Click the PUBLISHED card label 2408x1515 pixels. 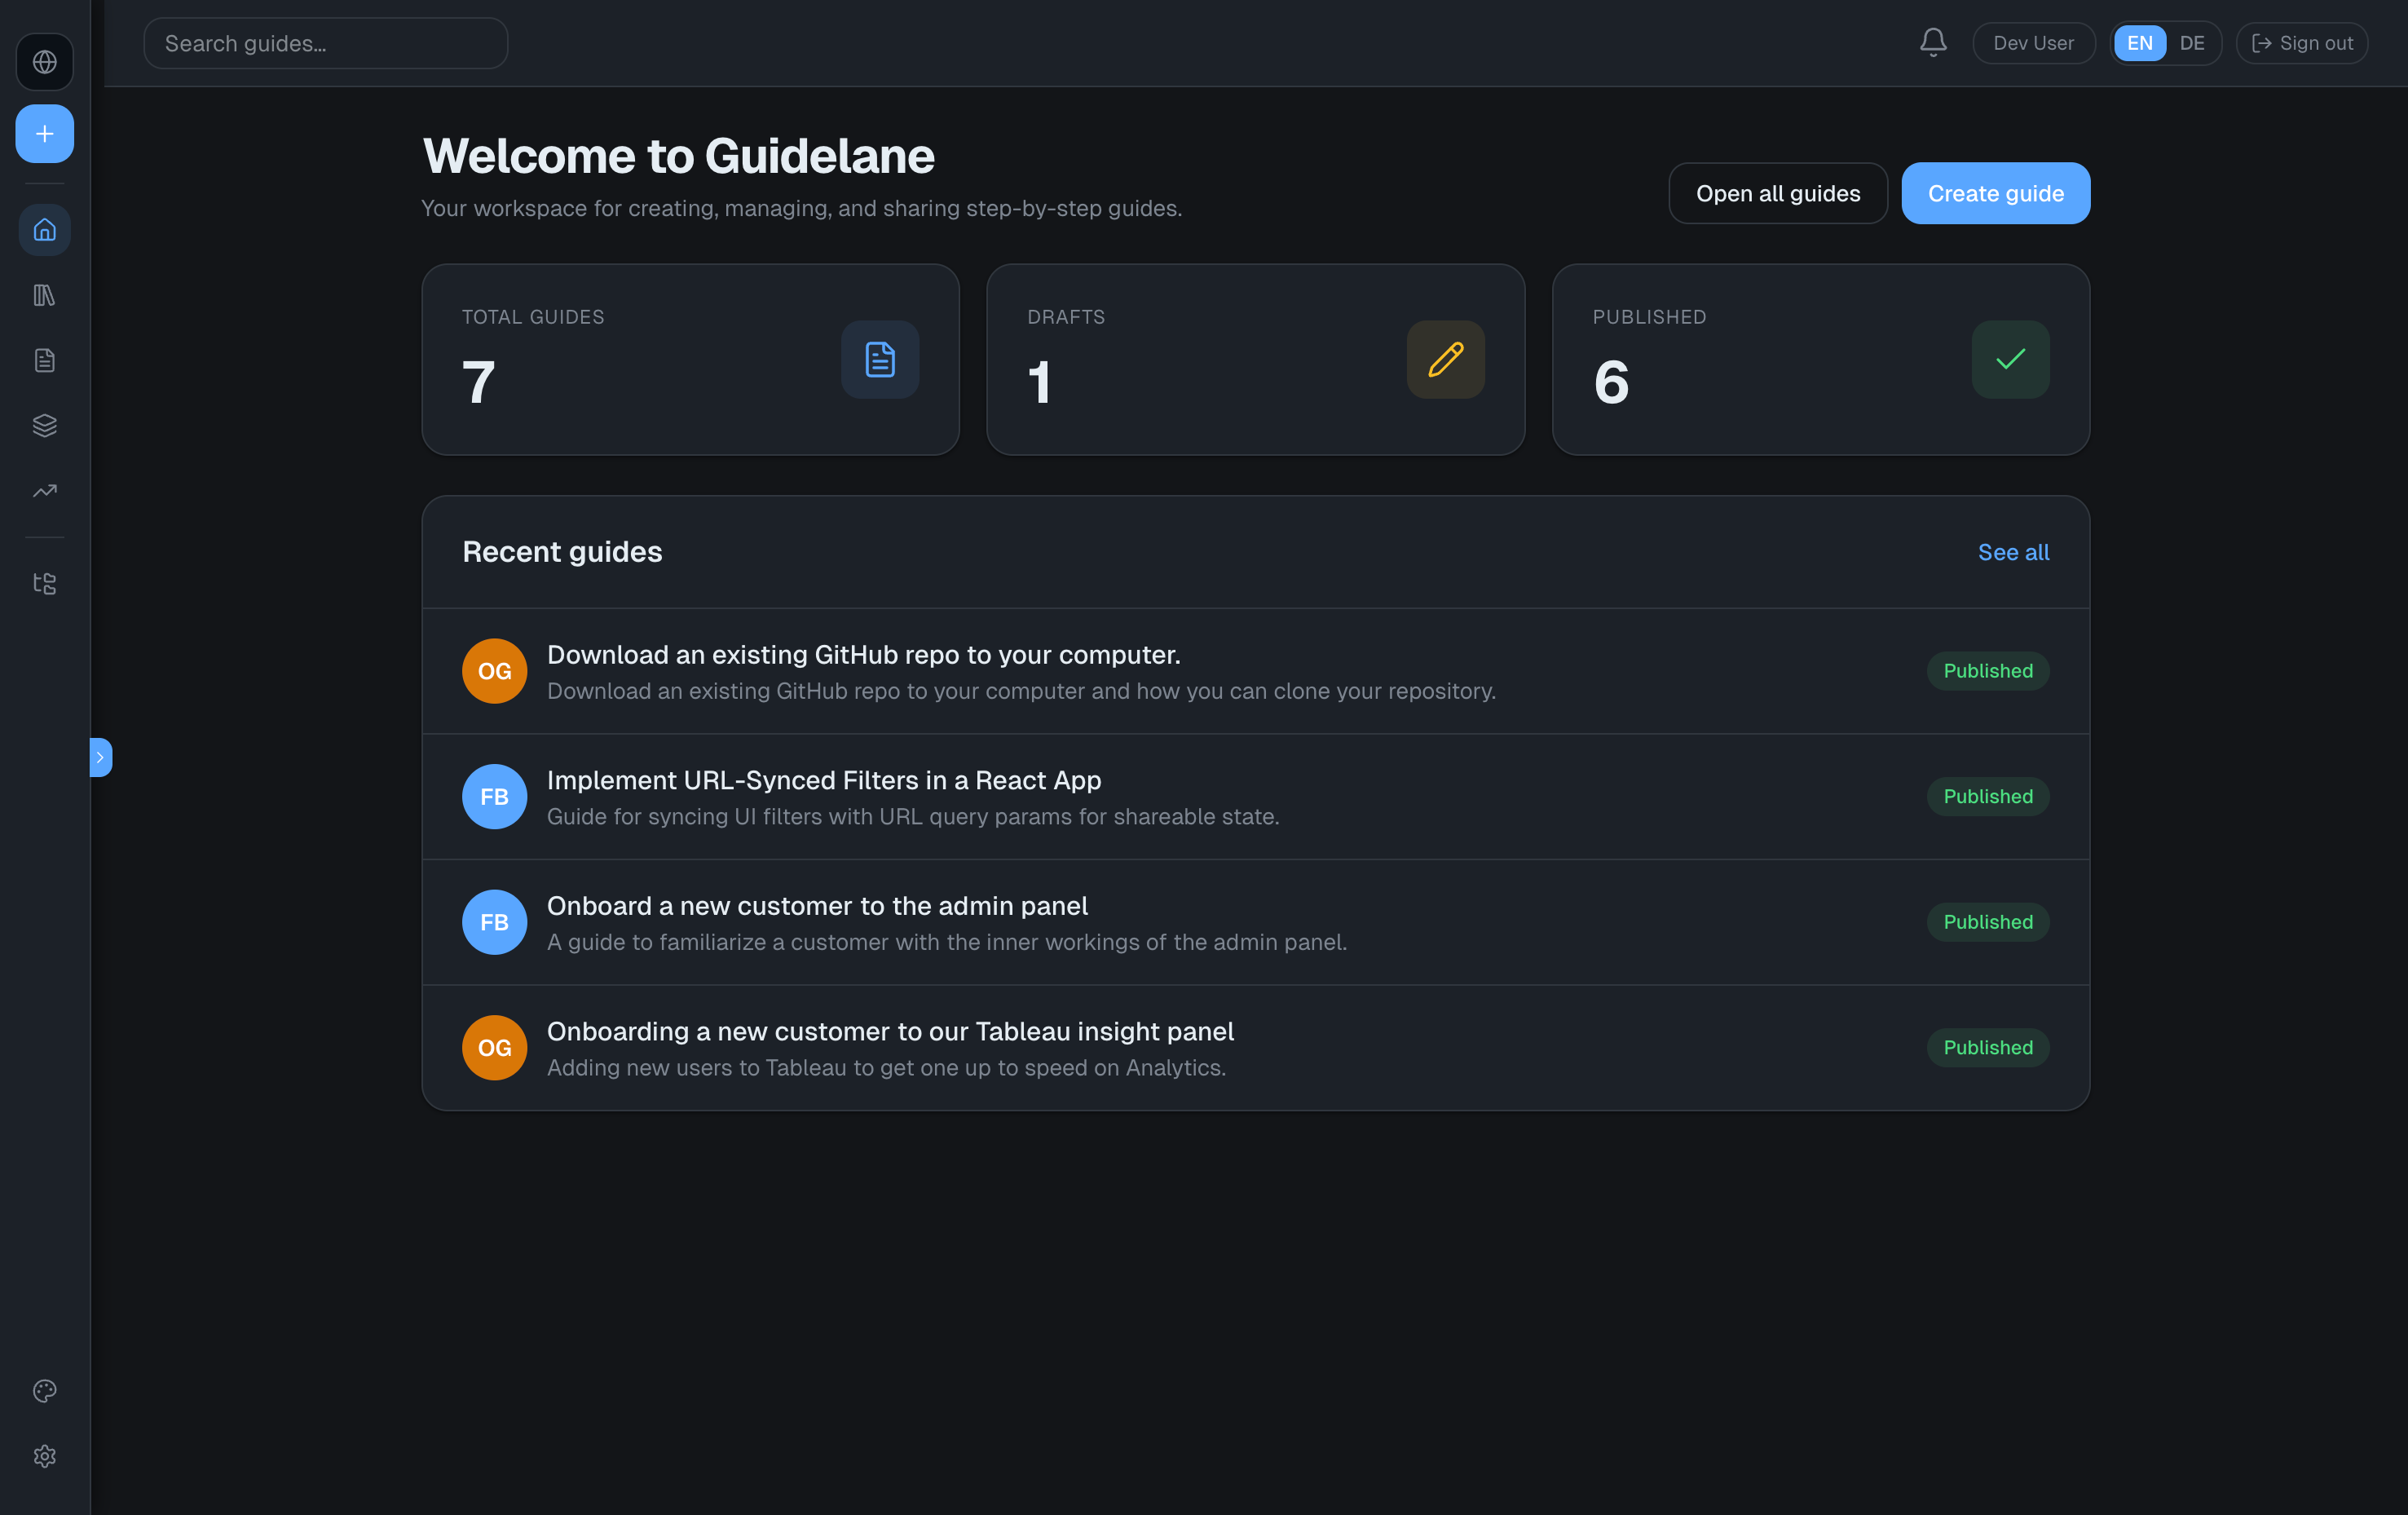coord(1649,317)
